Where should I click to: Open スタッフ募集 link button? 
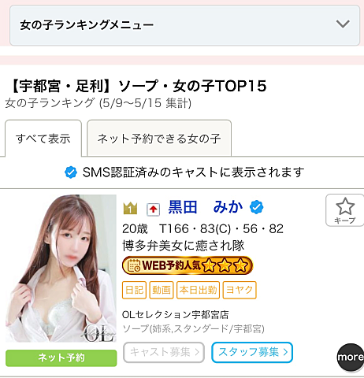click(x=252, y=352)
